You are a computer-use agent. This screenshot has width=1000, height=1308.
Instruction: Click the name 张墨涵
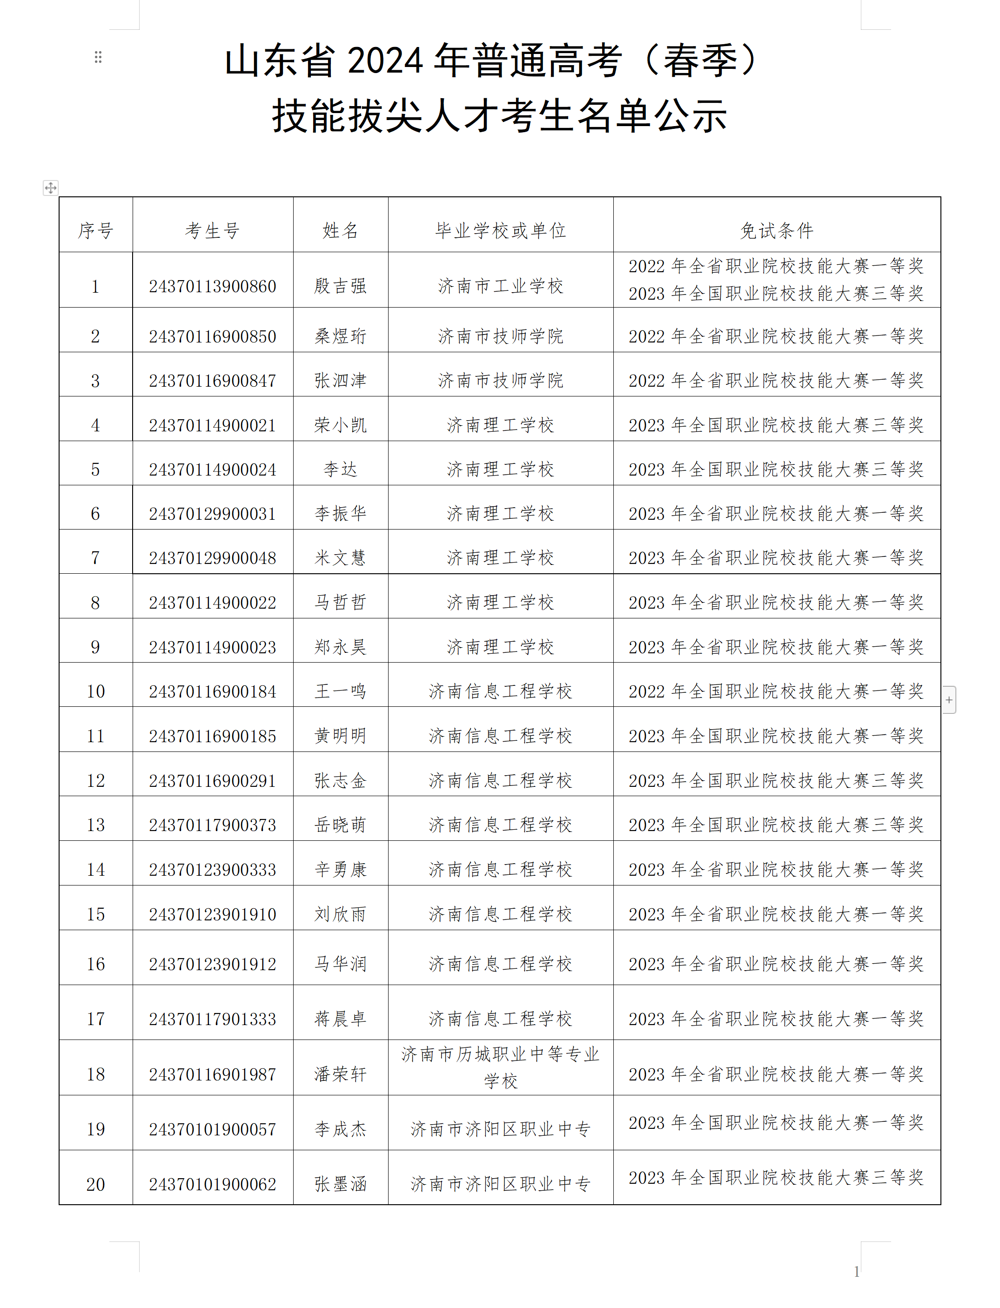click(341, 1184)
